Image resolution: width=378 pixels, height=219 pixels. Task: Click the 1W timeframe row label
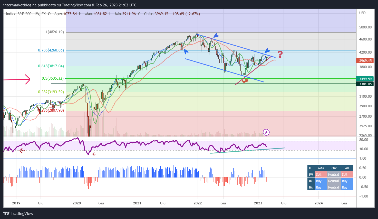tap(311, 174)
